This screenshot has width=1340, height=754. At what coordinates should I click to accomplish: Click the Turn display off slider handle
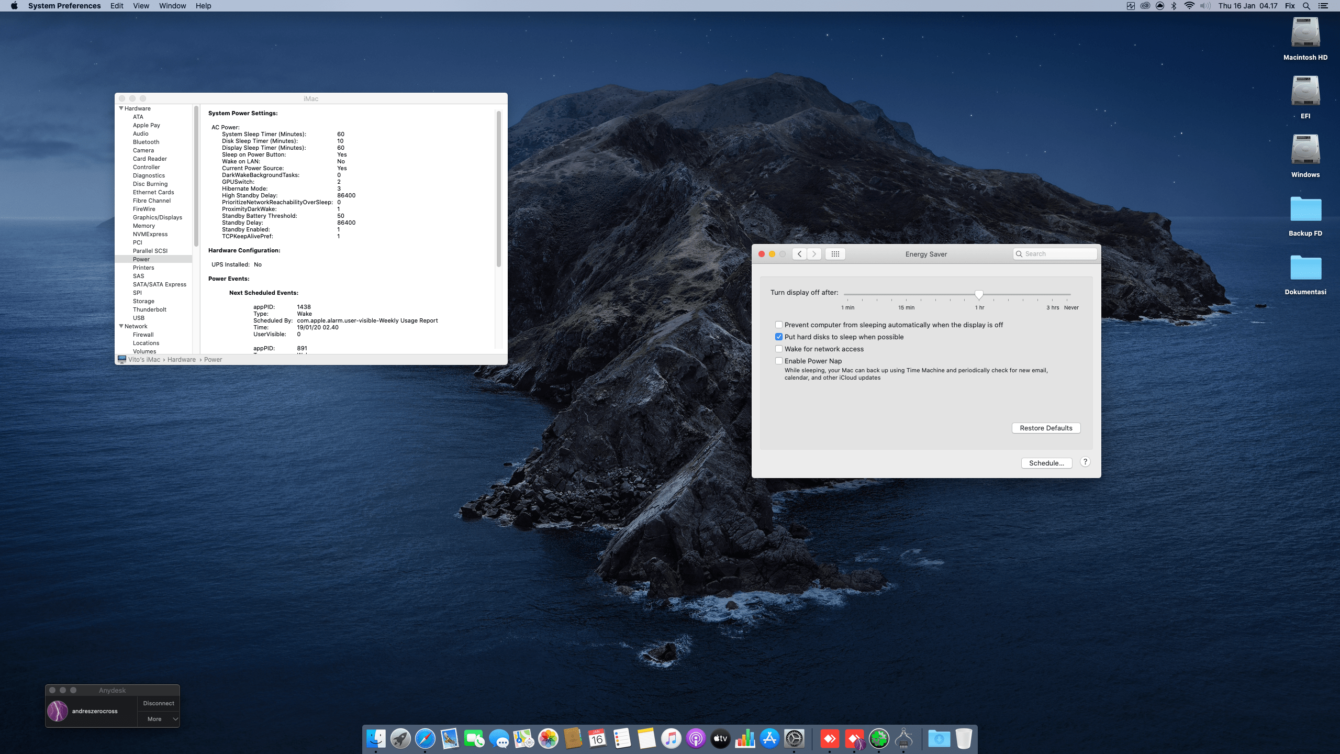pos(979,294)
